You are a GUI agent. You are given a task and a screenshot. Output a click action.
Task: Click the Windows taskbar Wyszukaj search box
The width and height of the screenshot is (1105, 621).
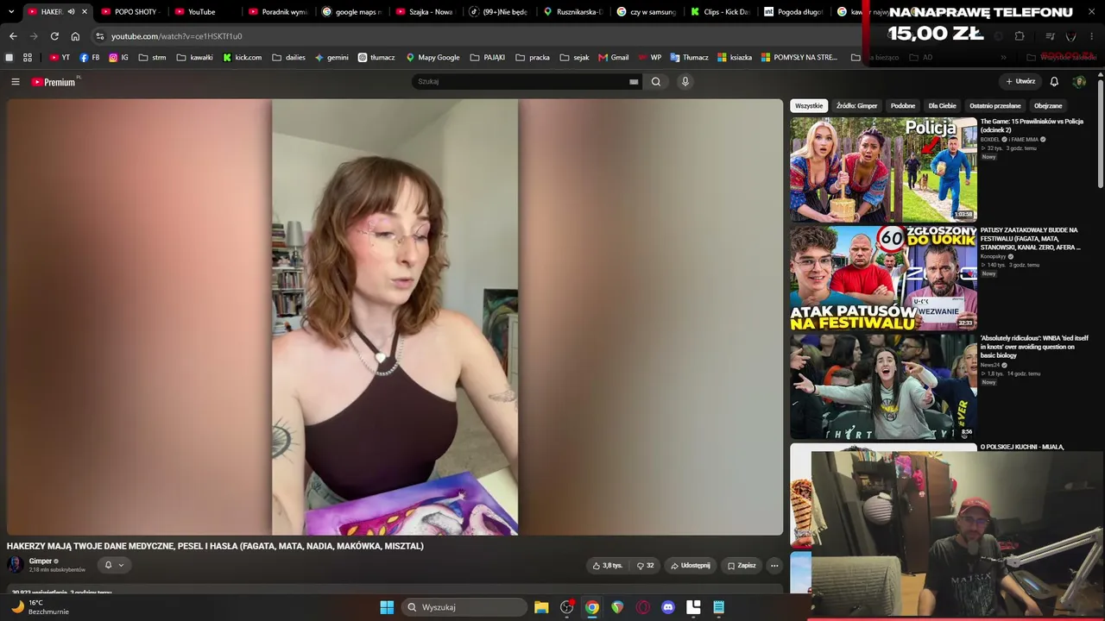pos(464,607)
